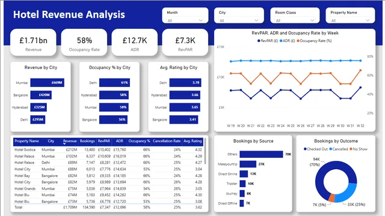This screenshot has width=385, height=216.
Task: Click RevPAR, ADR and Occupancy chart title
Action: click(295, 33)
